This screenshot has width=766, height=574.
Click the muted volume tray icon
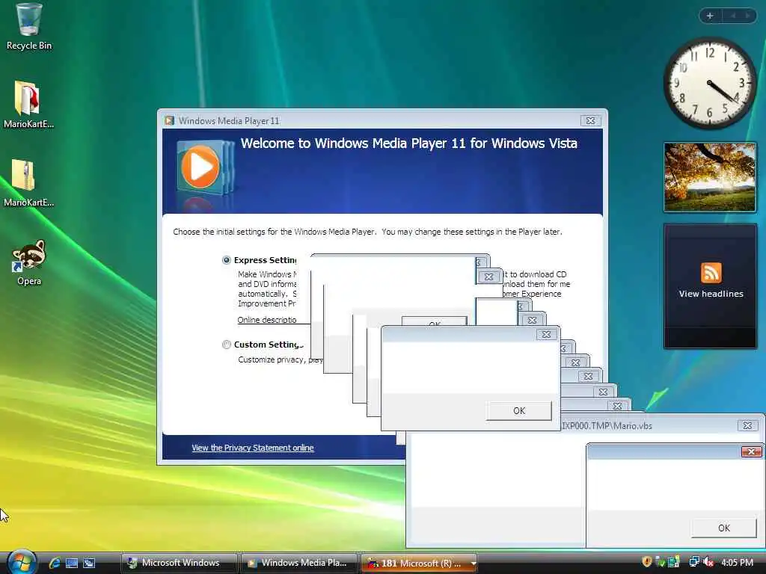[x=708, y=562]
